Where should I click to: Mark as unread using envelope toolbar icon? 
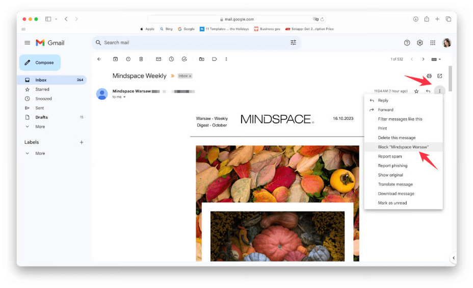pyautogui.click(x=159, y=59)
